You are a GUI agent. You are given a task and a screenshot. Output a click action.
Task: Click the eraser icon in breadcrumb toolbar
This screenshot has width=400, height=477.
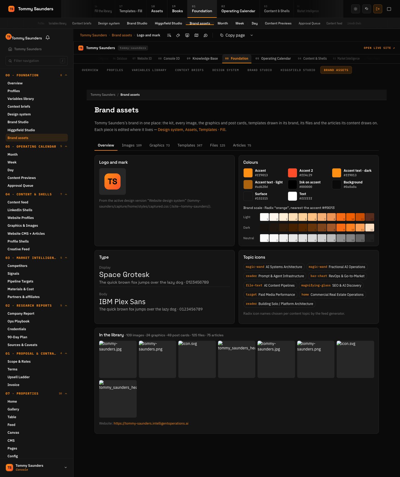click(178, 35)
